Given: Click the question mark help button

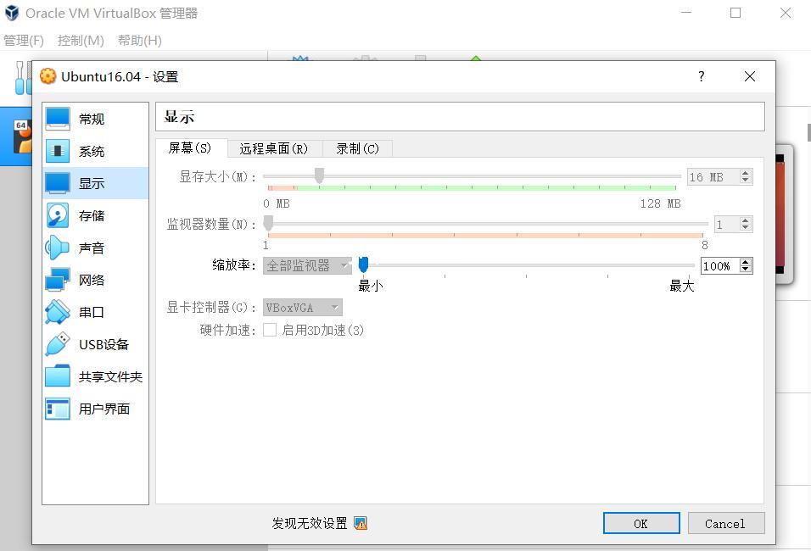Looking at the screenshot, I should point(701,76).
